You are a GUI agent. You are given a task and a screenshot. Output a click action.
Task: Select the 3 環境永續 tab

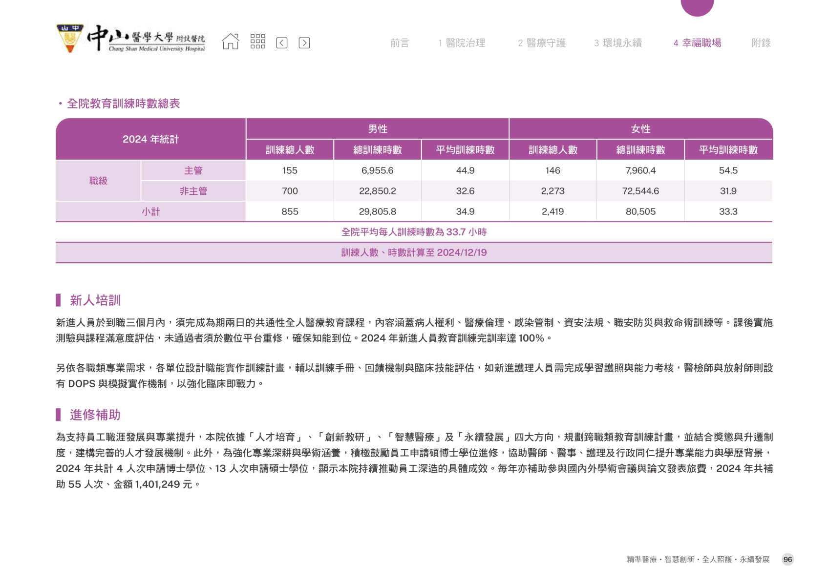[618, 43]
